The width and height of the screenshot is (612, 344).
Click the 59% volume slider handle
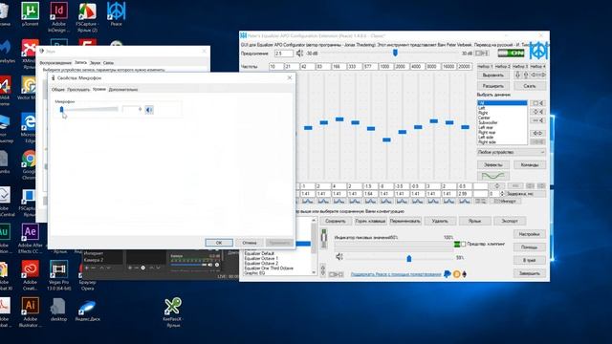pyautogui.click(x=408, y=258)
